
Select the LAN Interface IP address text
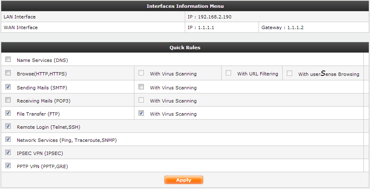[210, 17]
